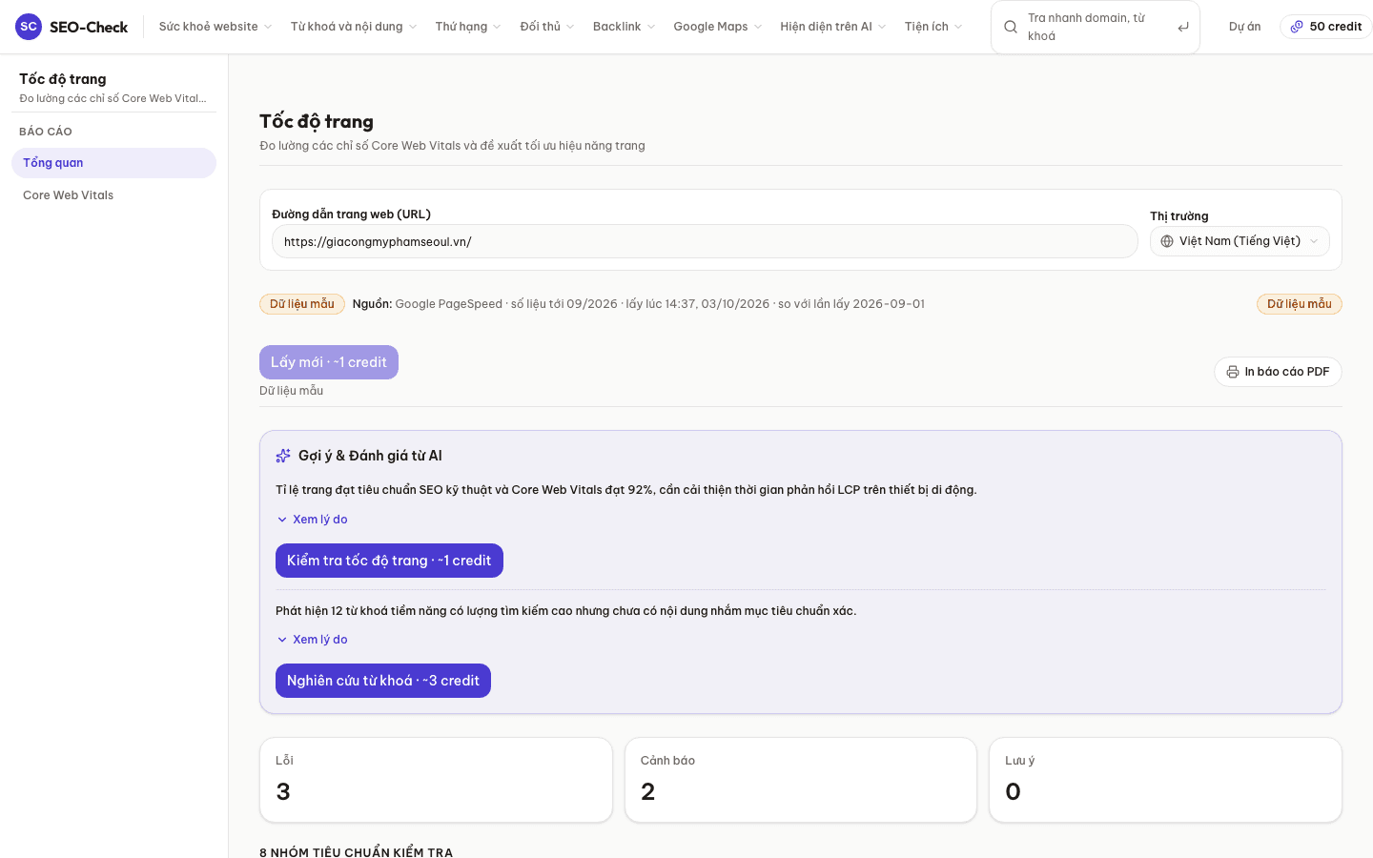Go to Dự án
This screenshot has width=1373, height=858.
coord(1245,27)
